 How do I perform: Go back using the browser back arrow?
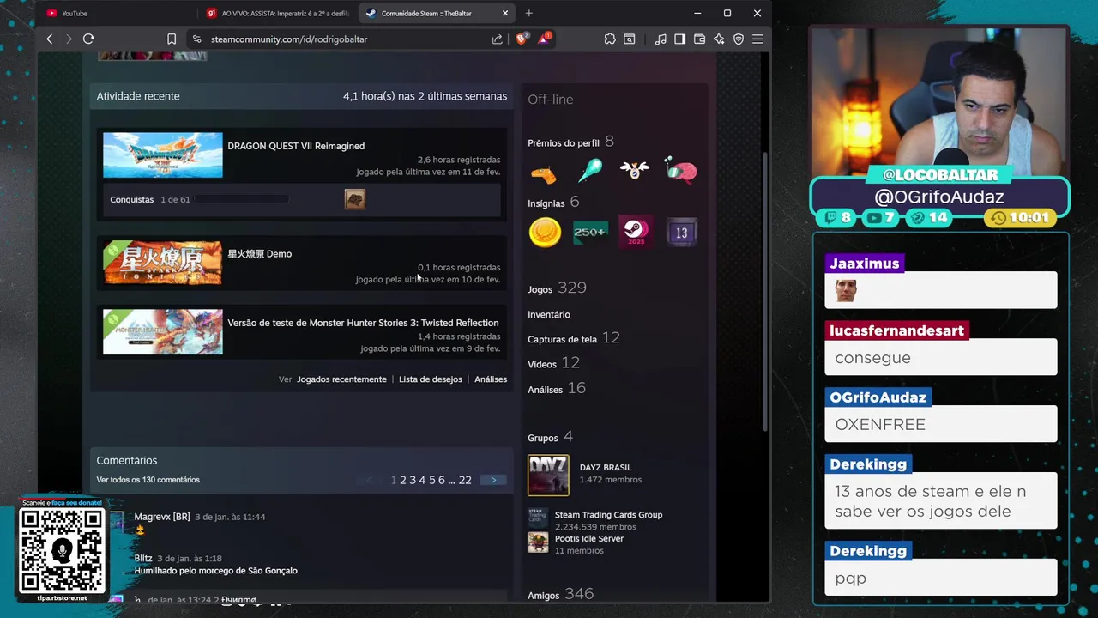[50, 39]
